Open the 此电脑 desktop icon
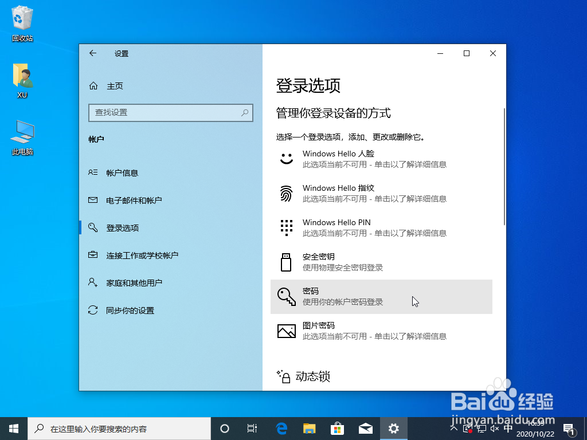Viewport: 587px width, 440px height. [x=22, y=137]
